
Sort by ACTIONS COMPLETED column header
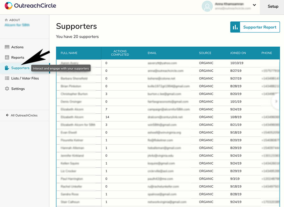coord(120,53)
